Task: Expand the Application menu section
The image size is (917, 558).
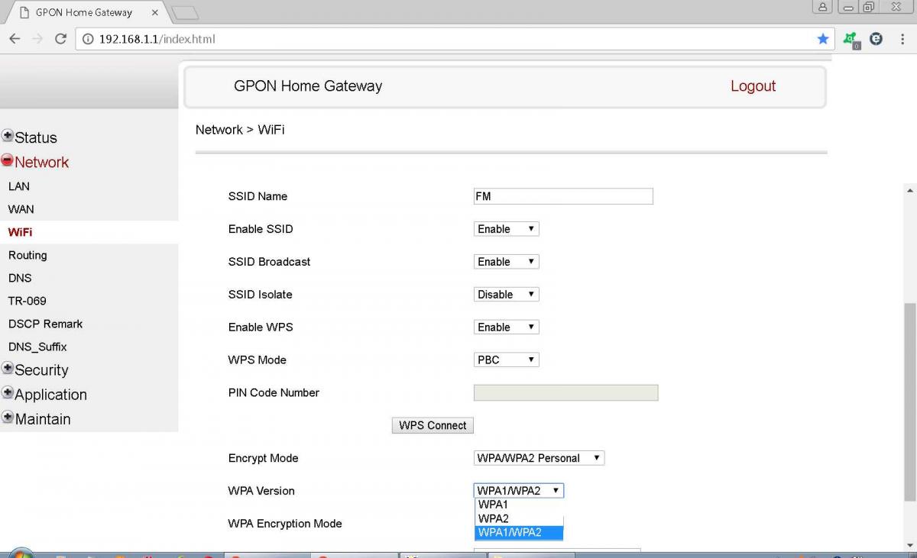Action: (8, 393)
